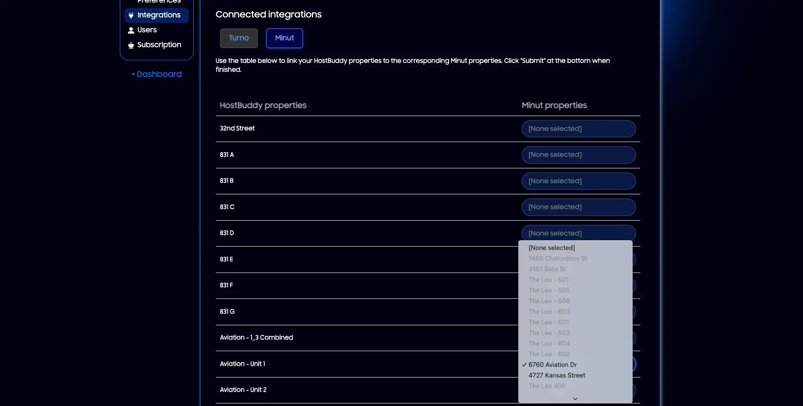Image resolution: width=803 pixels, height=406 pixels.
Task: Click the 831 A property name
Action: click(227, 155)
